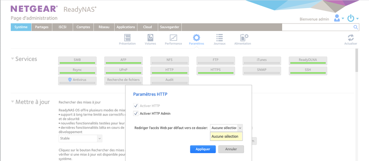The image size is (369, 161).
Task: Switch to the Système tab
Action: (21, 27)
